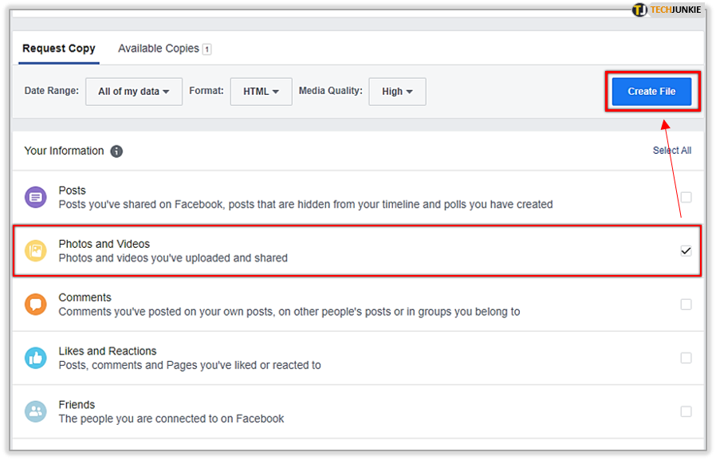Select the Friends checkbox

tap(686, 411)
